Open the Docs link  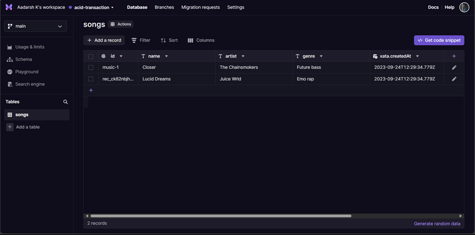[x=433, y=7]
